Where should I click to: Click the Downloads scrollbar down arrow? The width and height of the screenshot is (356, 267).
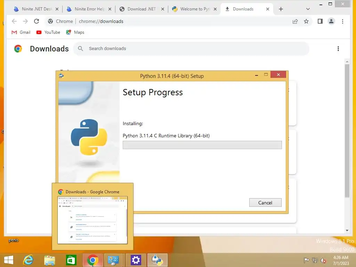347,230
